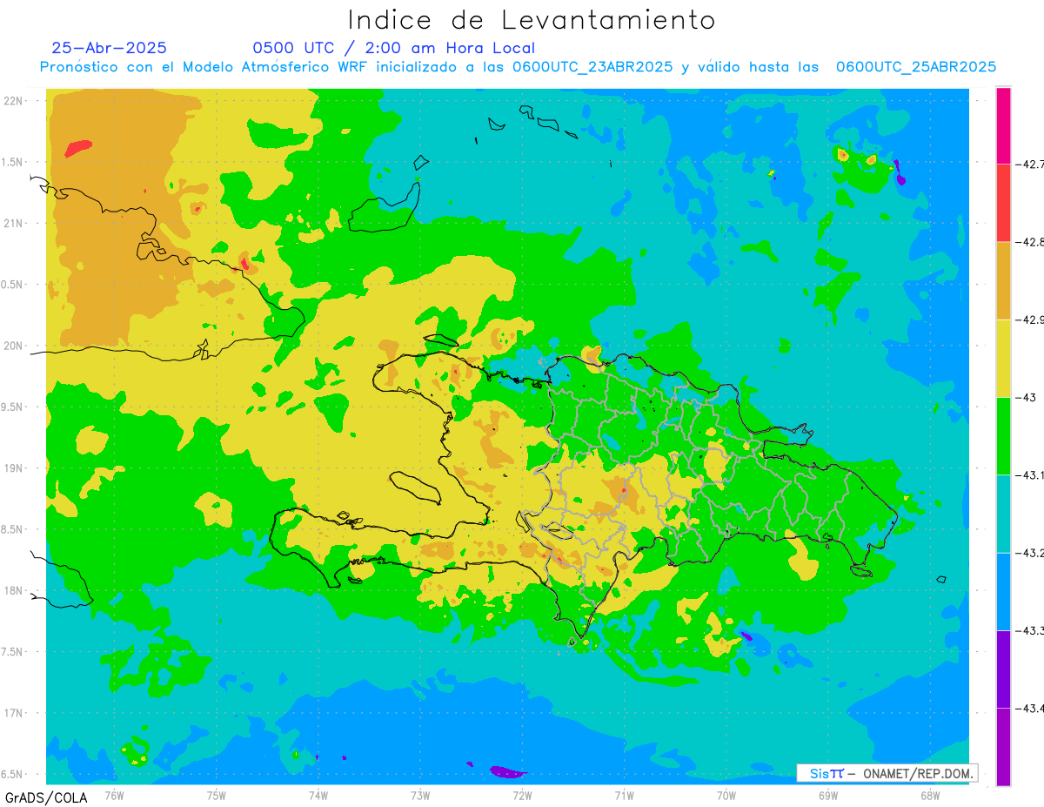Click the "21N" latitude label
1044x807 pixels.
click(x=14, y=223)
